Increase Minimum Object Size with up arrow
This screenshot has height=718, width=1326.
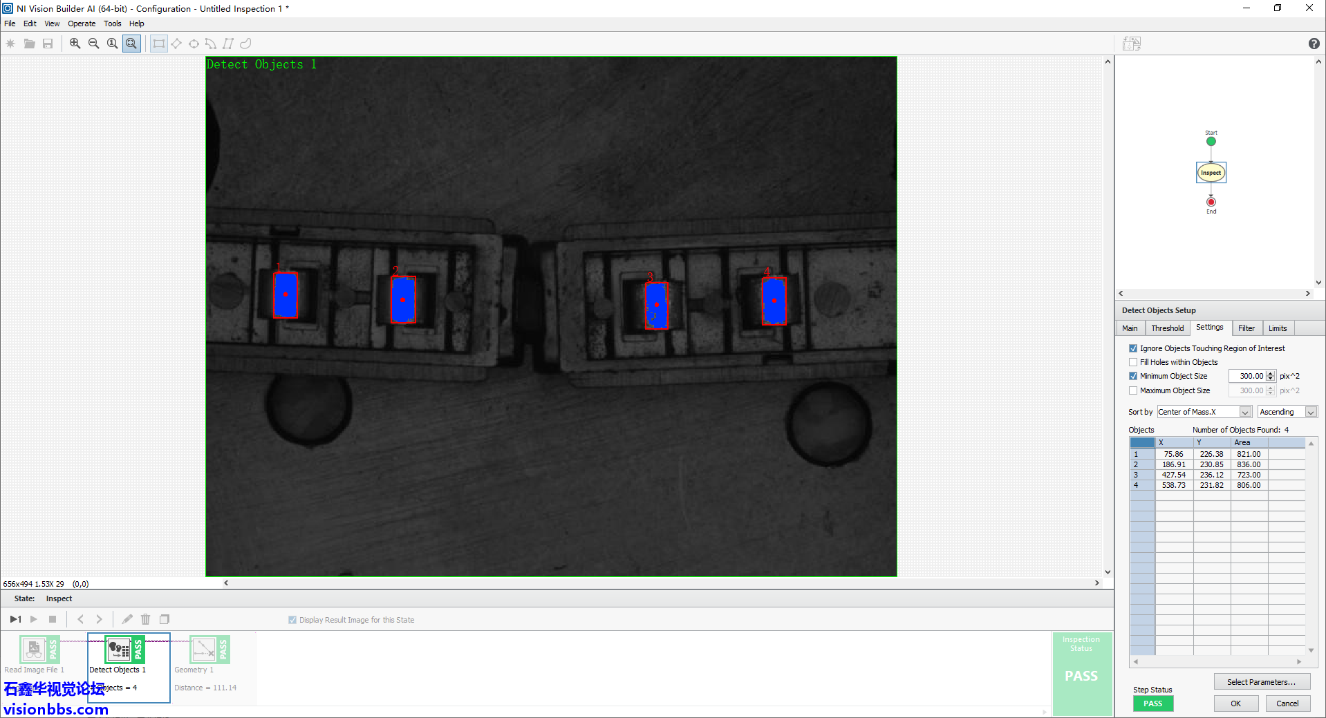1270,373
